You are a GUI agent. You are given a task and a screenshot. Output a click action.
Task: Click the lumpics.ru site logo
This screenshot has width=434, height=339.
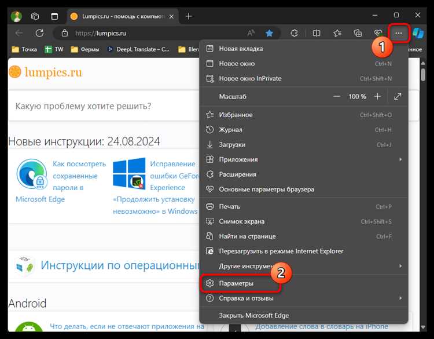45,72
